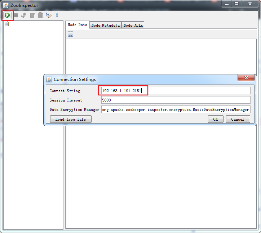
Task: Click Cancel in Connection Settings dialog
Action: (x=238, y=119)
